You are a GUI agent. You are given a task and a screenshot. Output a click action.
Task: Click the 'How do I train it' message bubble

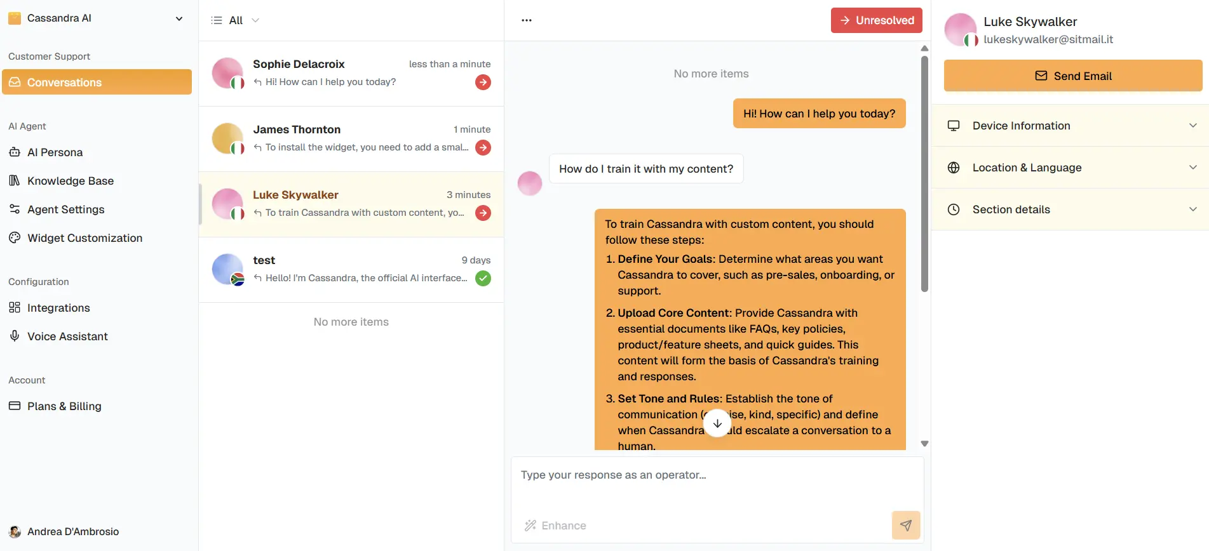coord(646,169)
